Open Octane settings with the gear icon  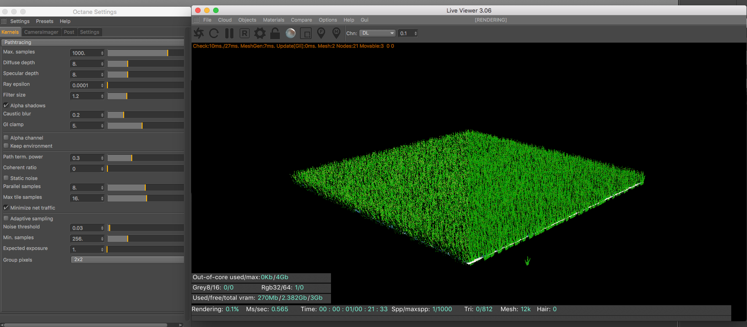[x=260, y=33]
